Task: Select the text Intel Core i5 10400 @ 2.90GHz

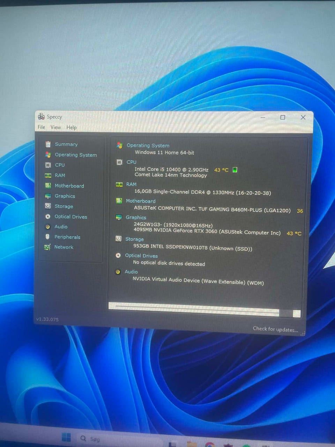Action: (x=171, y=169)
